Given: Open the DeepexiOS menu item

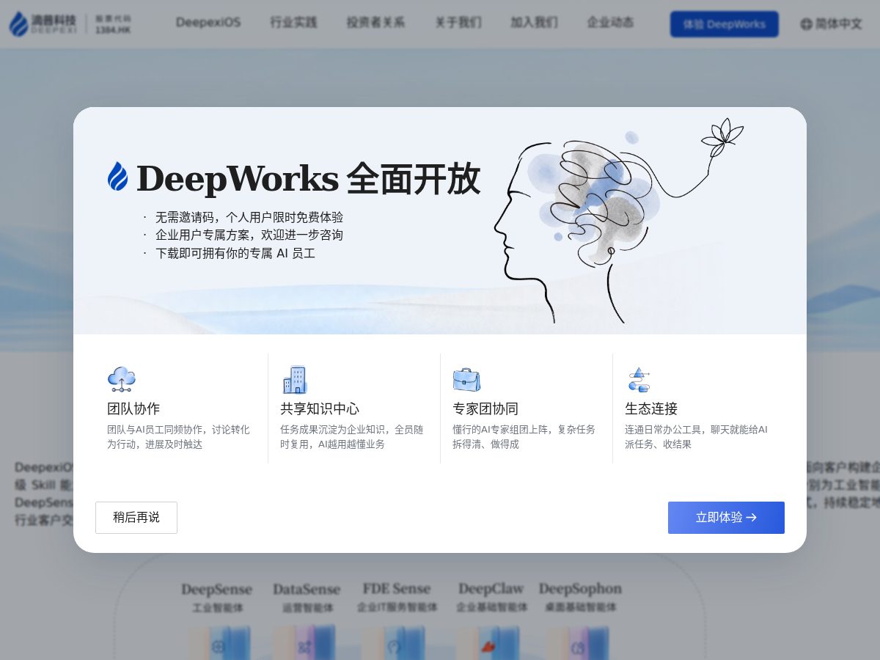Looking at the screenshot, I should coord(208,23).
